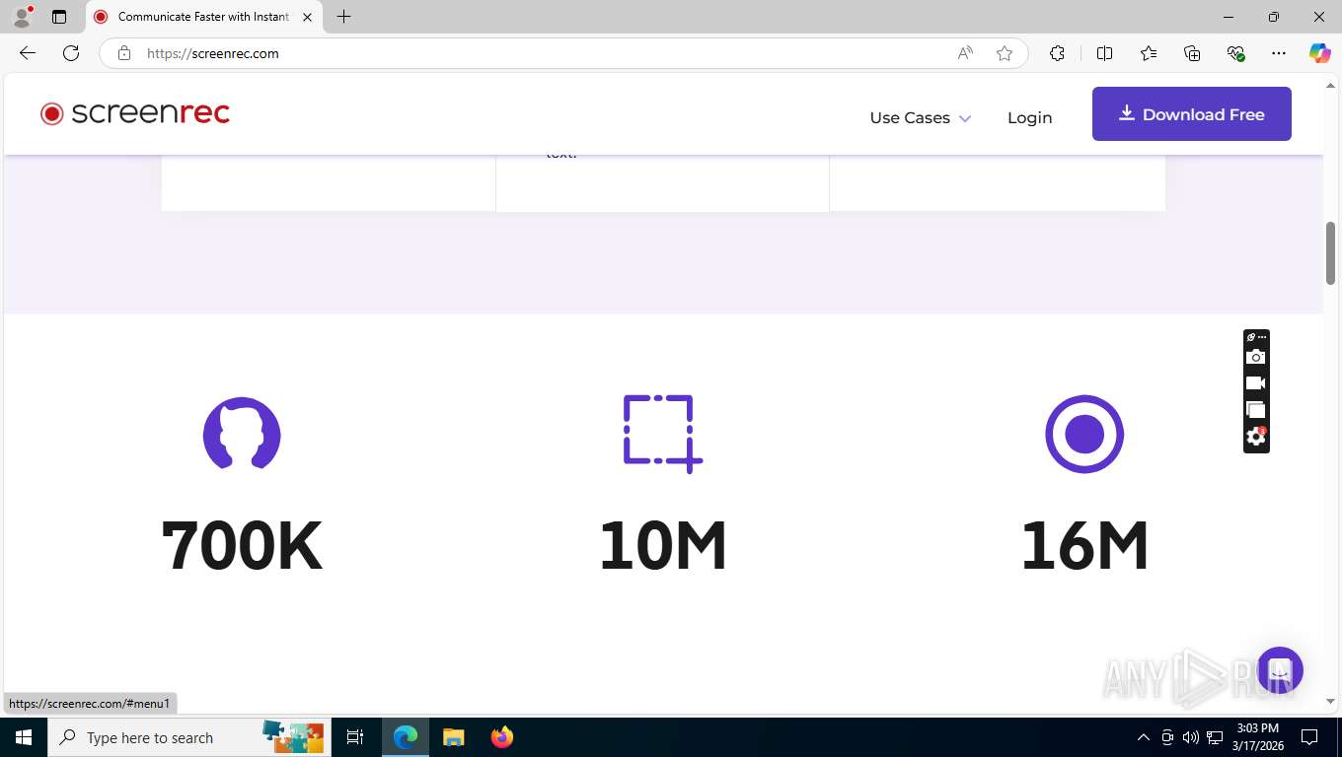The width and height of the screenshot is (1342, 757).
Task: Open the notification center icon
Action: coord(1309,737)
